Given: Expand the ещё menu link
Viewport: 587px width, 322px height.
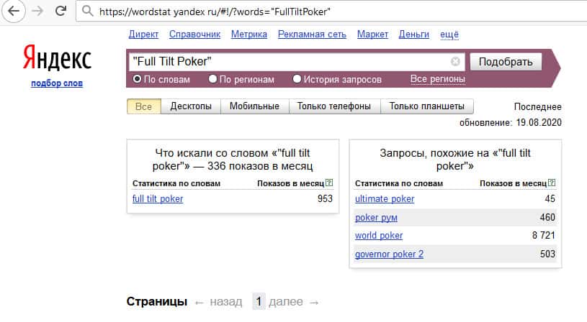Looking at the screenshot, I should click(x=449, y=34).
